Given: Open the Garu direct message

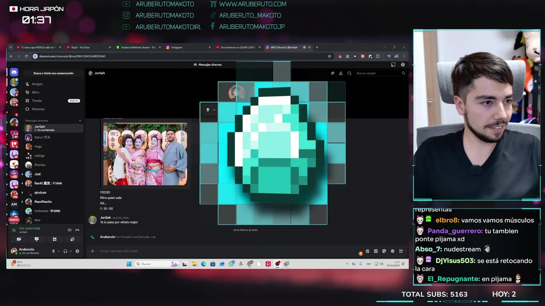Looking at the screenshot, I should tap(53, 137).
